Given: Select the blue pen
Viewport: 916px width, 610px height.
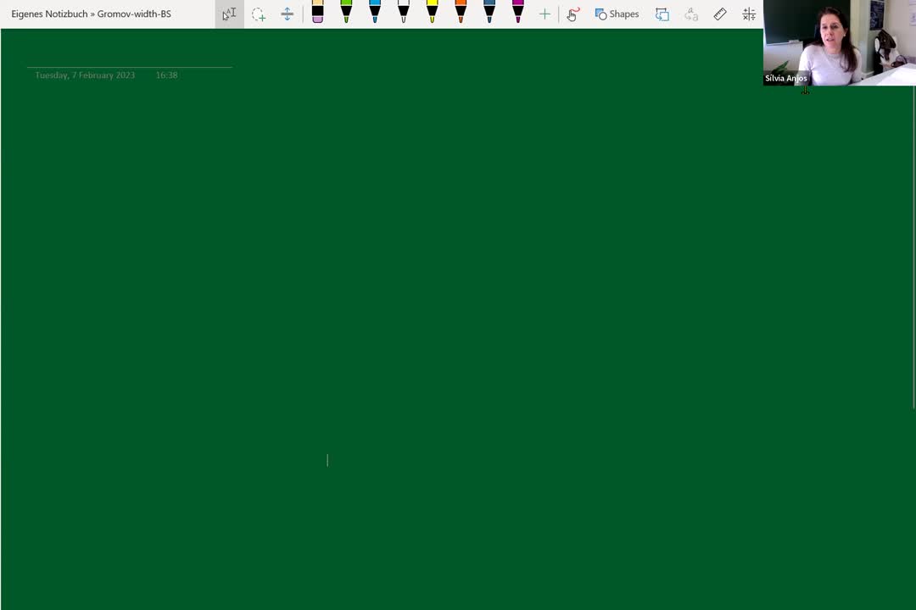Looking at the screenshot, I should click(375, 13).
